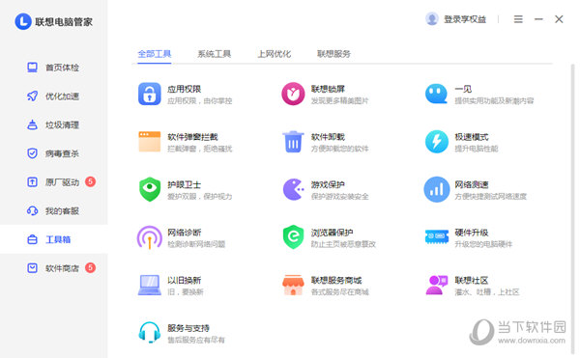Screen dimensions: 580x358
Task: Switch to the 上网优化 tab
Action: (x=275, y=54)
